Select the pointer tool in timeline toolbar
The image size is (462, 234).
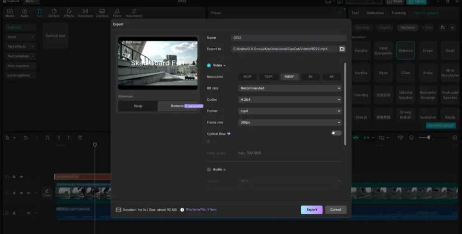click(x=7, y=138)
